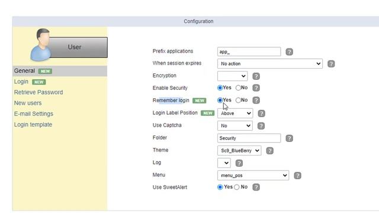Select No for Enable Security
The image size is (379, 213).
(238, 88)
